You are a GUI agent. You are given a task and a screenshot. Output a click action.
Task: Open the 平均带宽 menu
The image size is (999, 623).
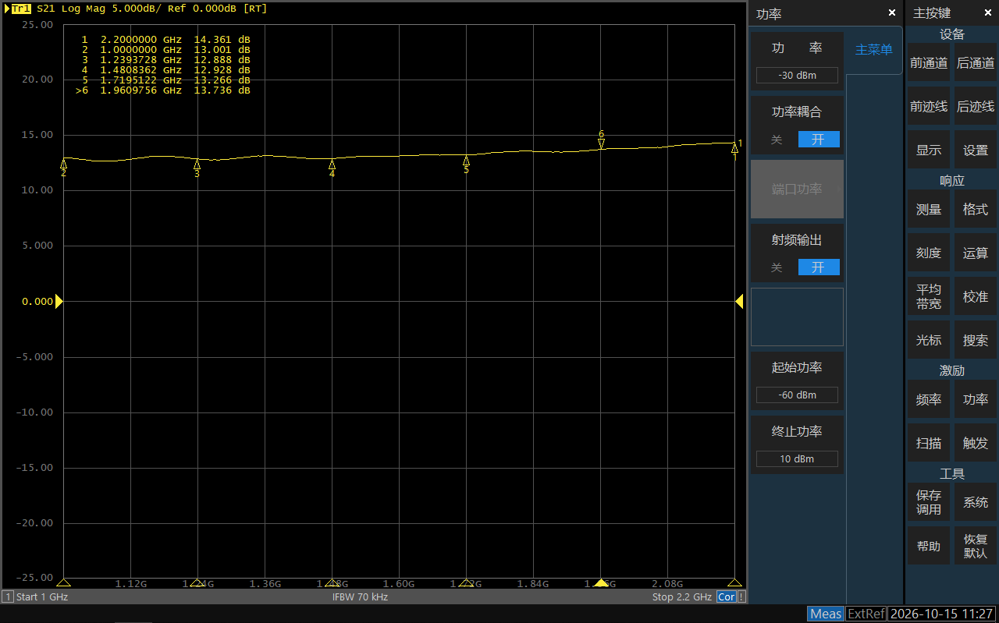tap(929, 297)
